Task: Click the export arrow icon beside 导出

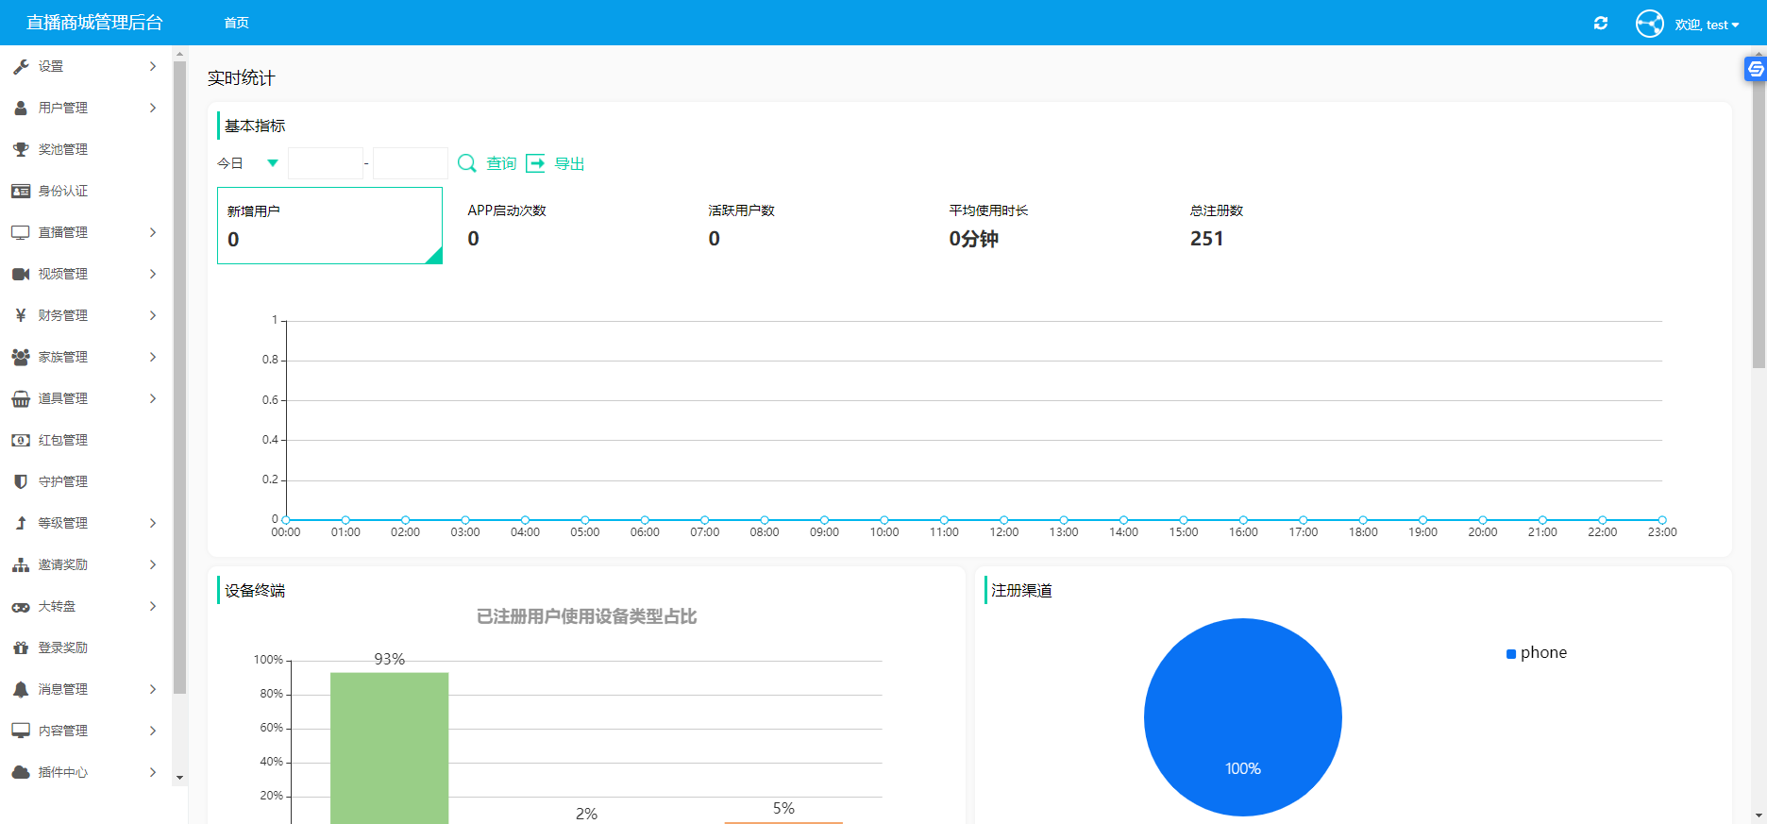Action: [x=535, y=163]
